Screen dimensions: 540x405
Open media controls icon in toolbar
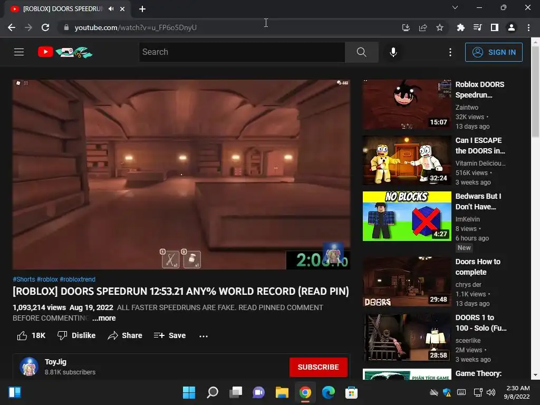click(477, 27)
